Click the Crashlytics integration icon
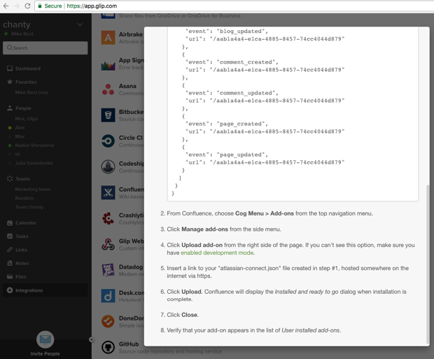This screenshot has height=359, width=434. [x=108, y=218]
